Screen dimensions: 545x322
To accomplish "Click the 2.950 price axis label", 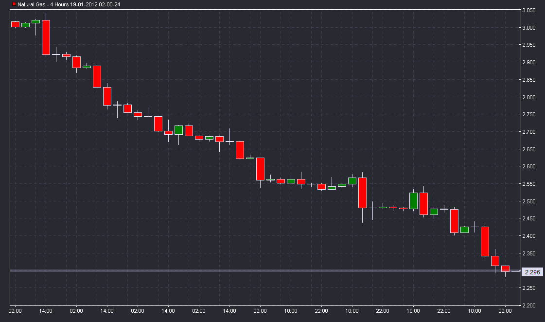I will coord(529,45).
